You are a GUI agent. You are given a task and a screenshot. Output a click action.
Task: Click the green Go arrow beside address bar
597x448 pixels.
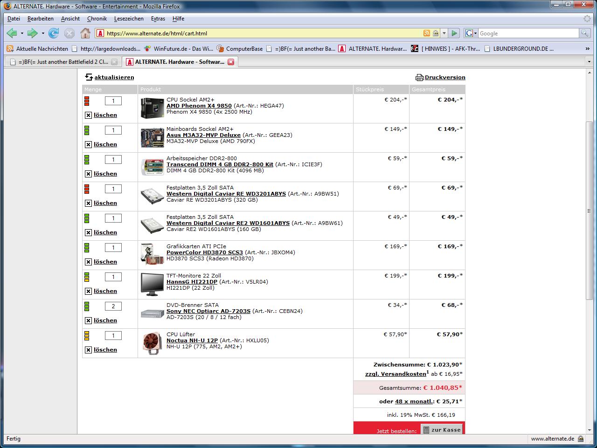pos(454,33)
